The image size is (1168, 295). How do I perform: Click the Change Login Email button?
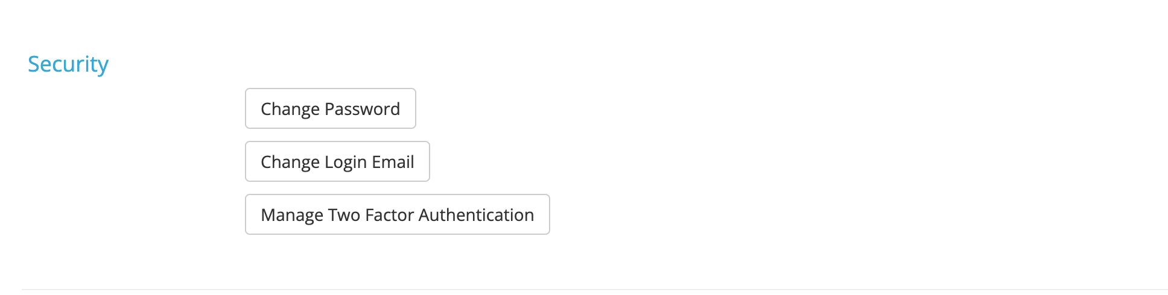point(337,162)
